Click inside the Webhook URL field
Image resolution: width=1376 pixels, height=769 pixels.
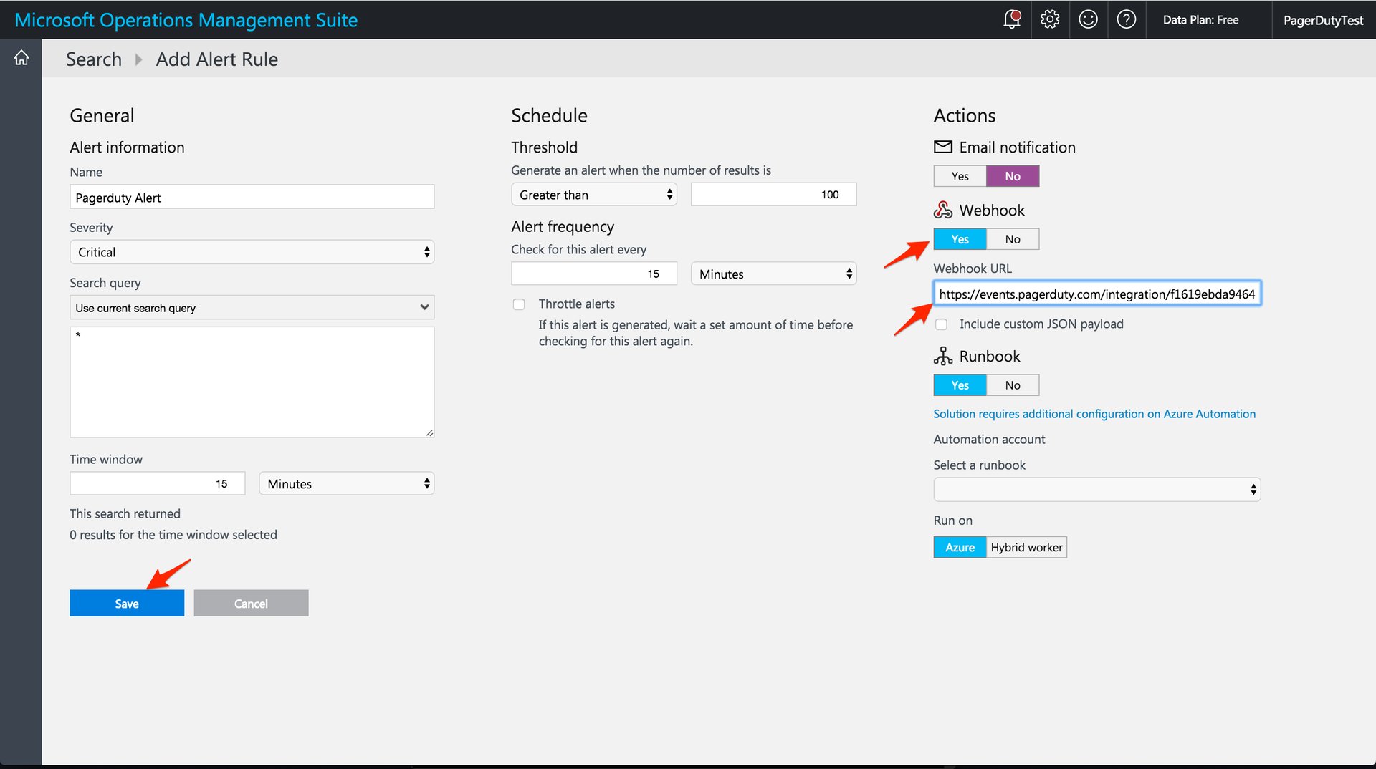tap(1096, 294)
